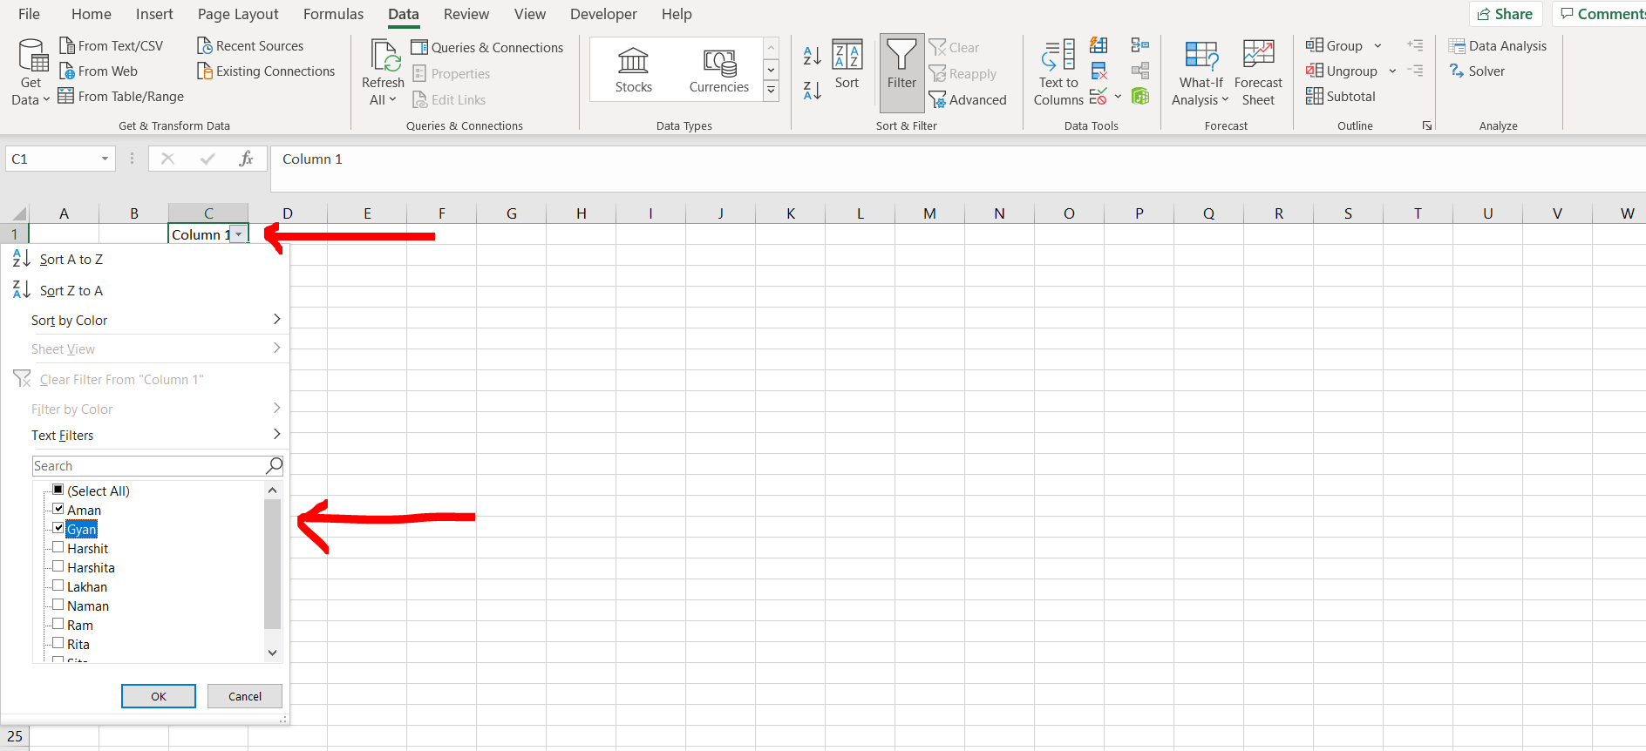Viewport: 1646px width, 751px height.
Task: Launch the Solver add-in
Action: (x=1477, y=71)
